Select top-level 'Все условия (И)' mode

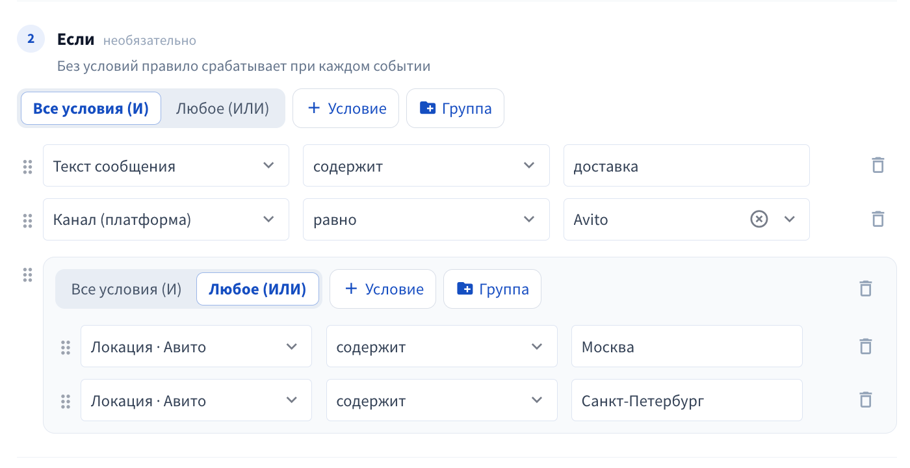pyautogui.click(x=91, y=108)
